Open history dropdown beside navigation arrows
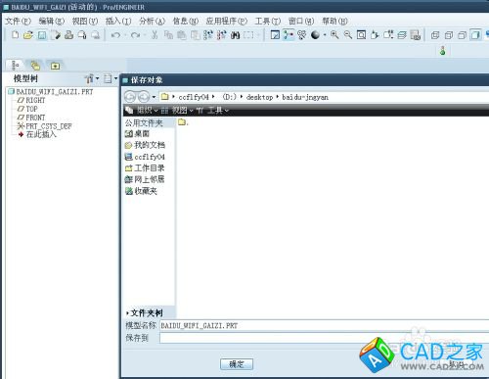 (x=154, y=97)
